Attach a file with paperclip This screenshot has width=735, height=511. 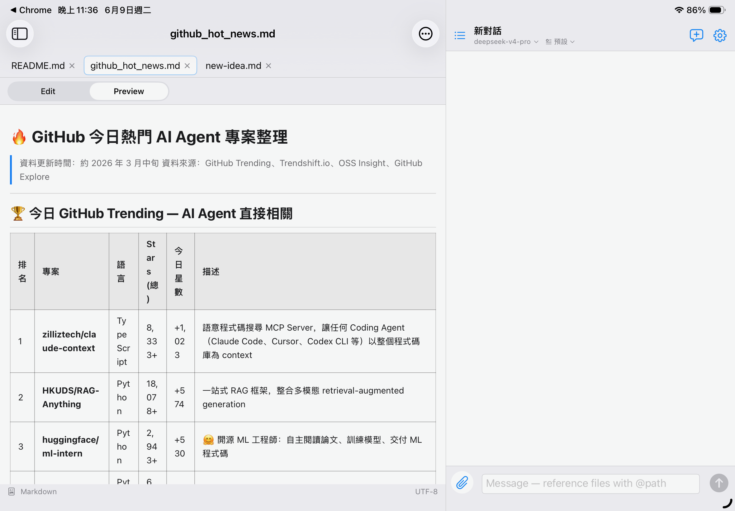coord(462,483)
